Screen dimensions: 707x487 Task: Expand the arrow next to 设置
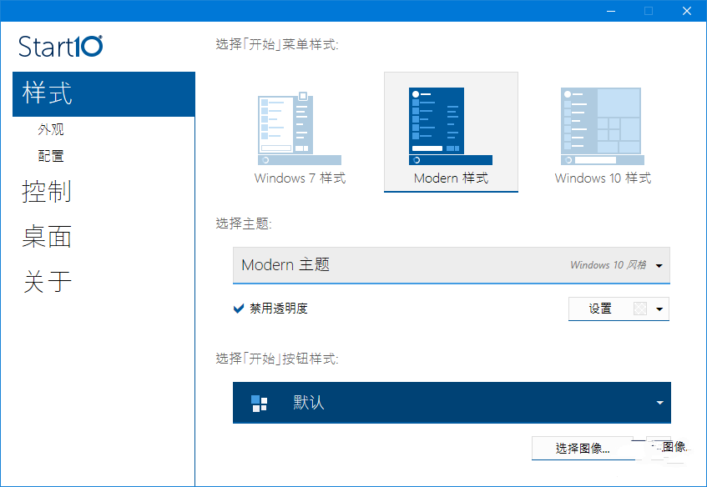660,309
